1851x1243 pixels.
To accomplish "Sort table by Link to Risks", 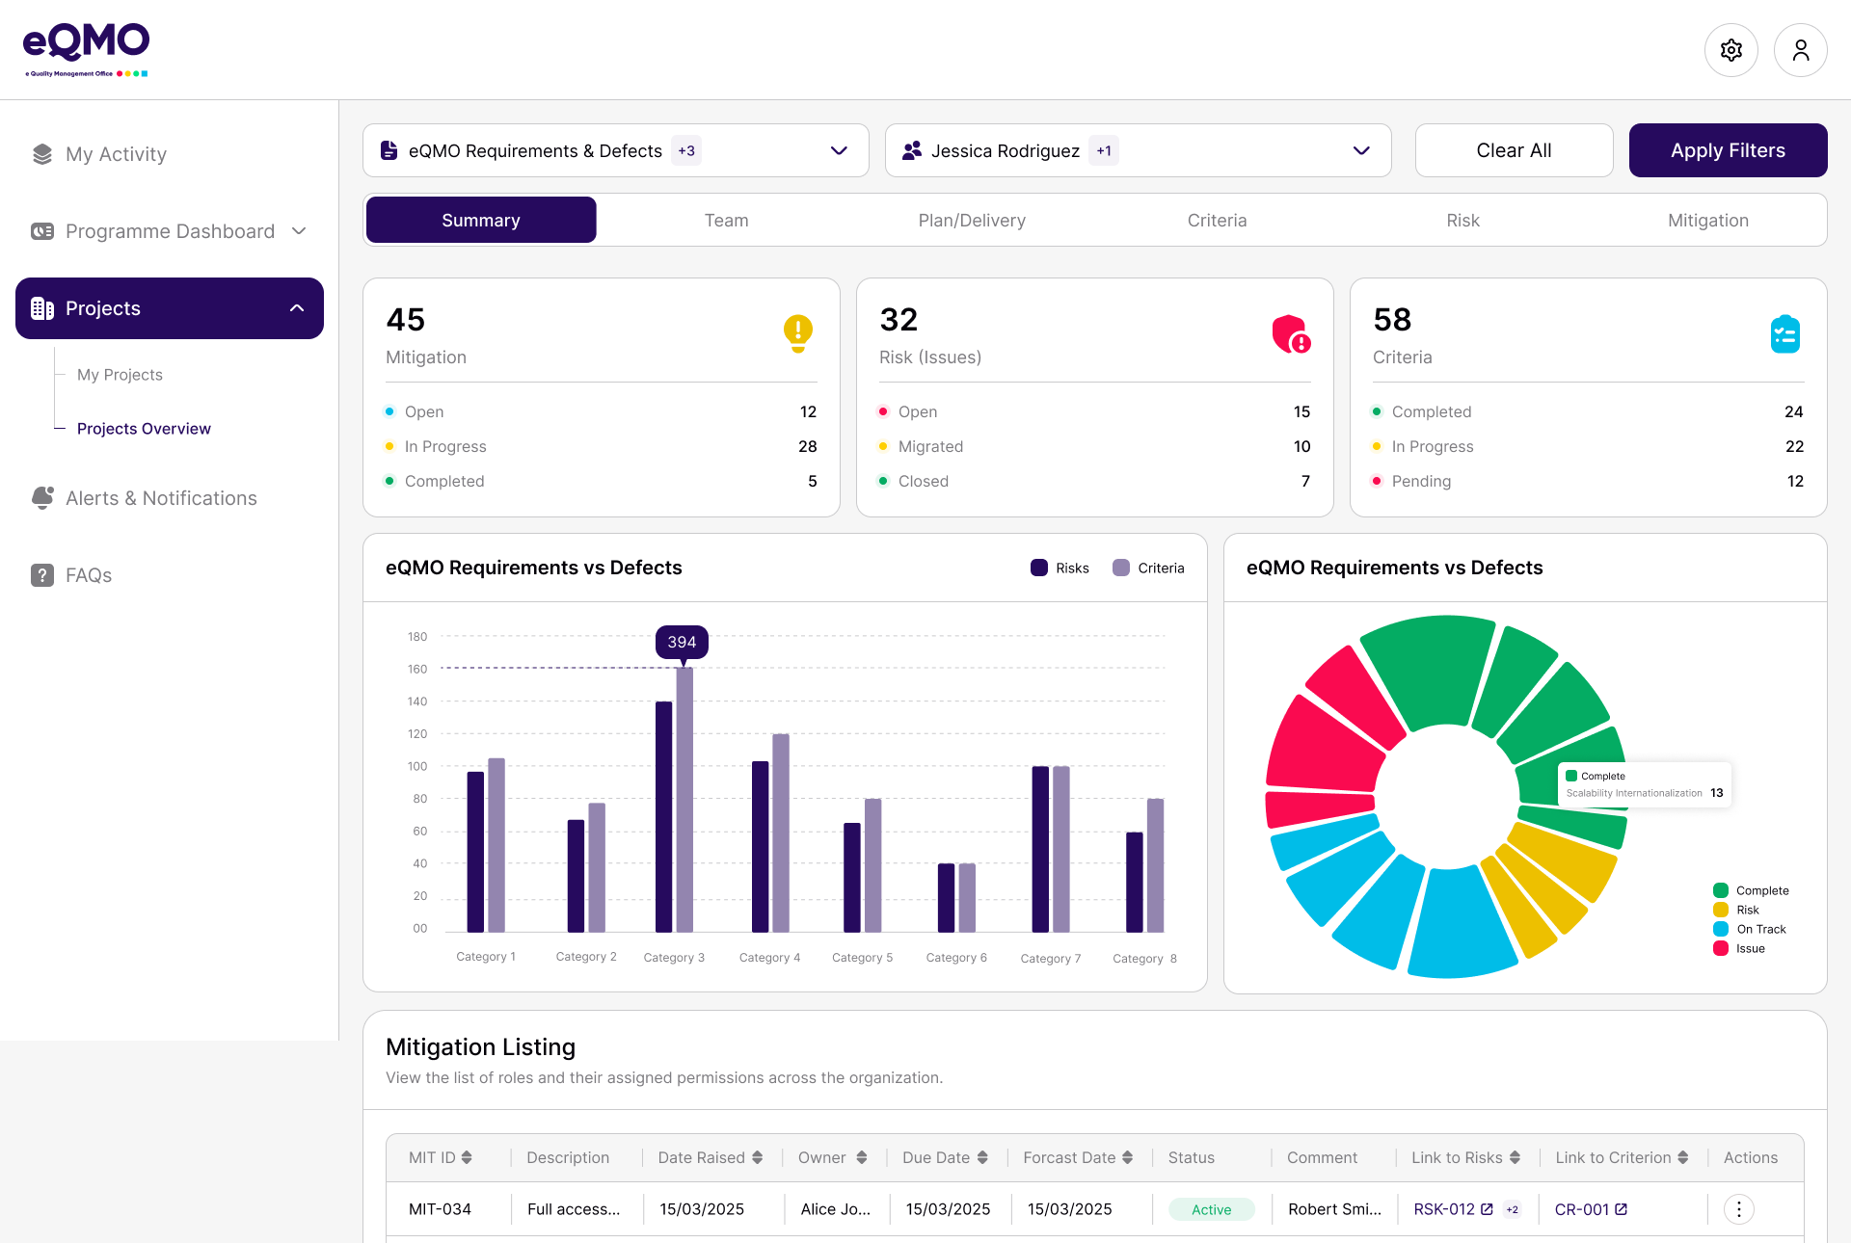I will point(1516,1157).
